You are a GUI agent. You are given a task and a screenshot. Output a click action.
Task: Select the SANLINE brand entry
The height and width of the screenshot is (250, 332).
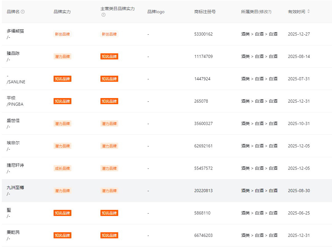tap(16, 82)
